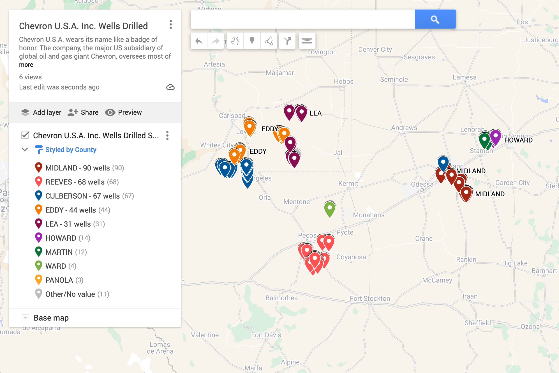Viewport: 559px width, 373px height.
Task: Click inside the map search field
Action: pos(302,19)
